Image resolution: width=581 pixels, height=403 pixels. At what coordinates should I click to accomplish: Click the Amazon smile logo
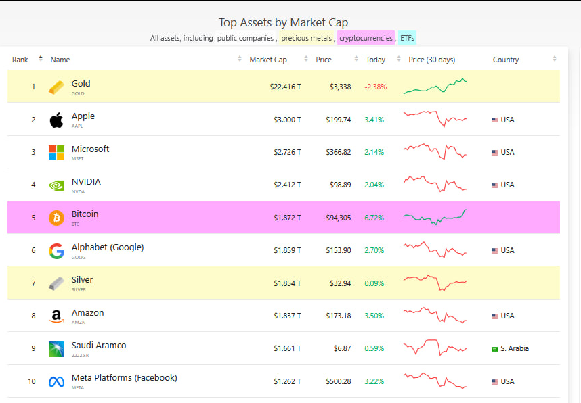point(57,315)
